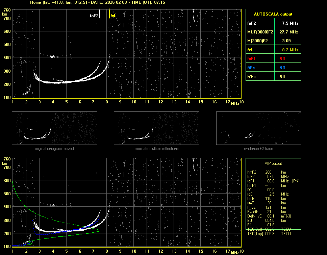This screenshot has width=327, height=255.
Task: Click the blue ftEs label
Action: click(x=251, y=68)
